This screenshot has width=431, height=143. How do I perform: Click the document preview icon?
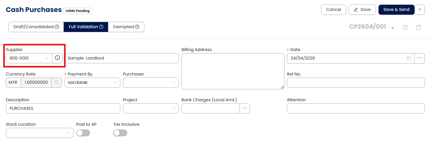point(405,27)
